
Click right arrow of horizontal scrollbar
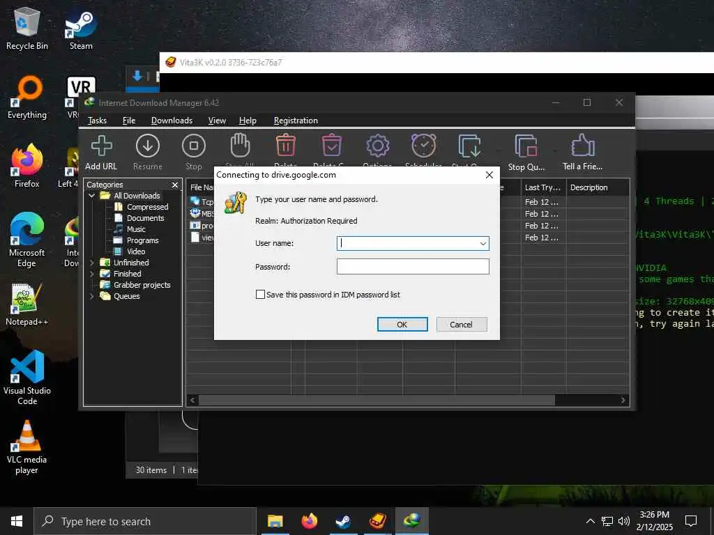[x=623, y=400]
